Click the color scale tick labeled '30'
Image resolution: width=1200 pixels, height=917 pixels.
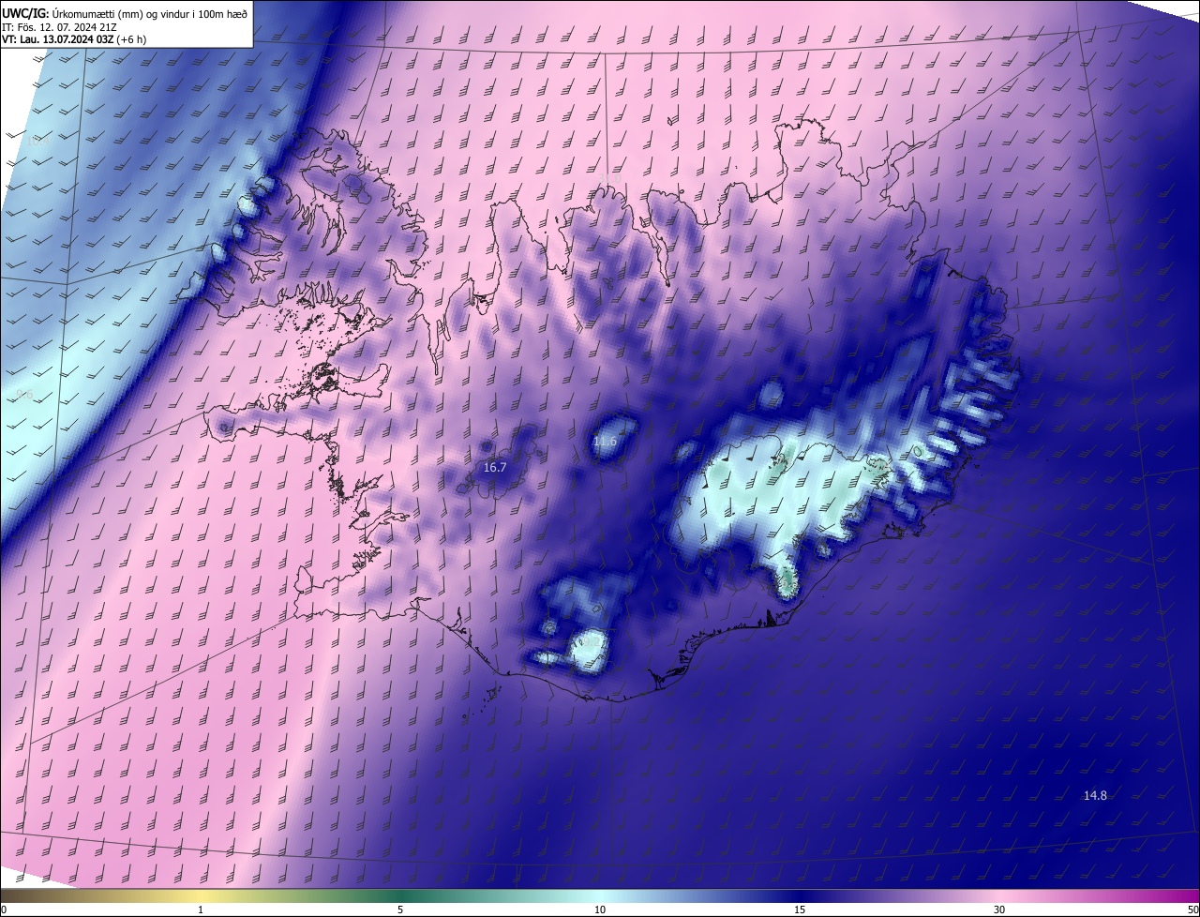coord(999,909)
